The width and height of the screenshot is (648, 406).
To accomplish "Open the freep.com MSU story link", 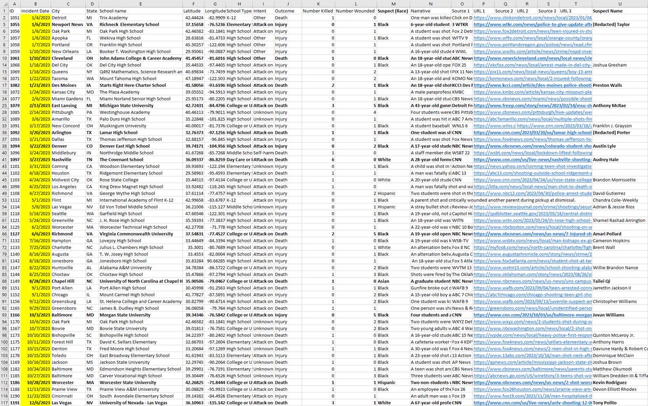I will pyautogui.click(x=532, y=105).
